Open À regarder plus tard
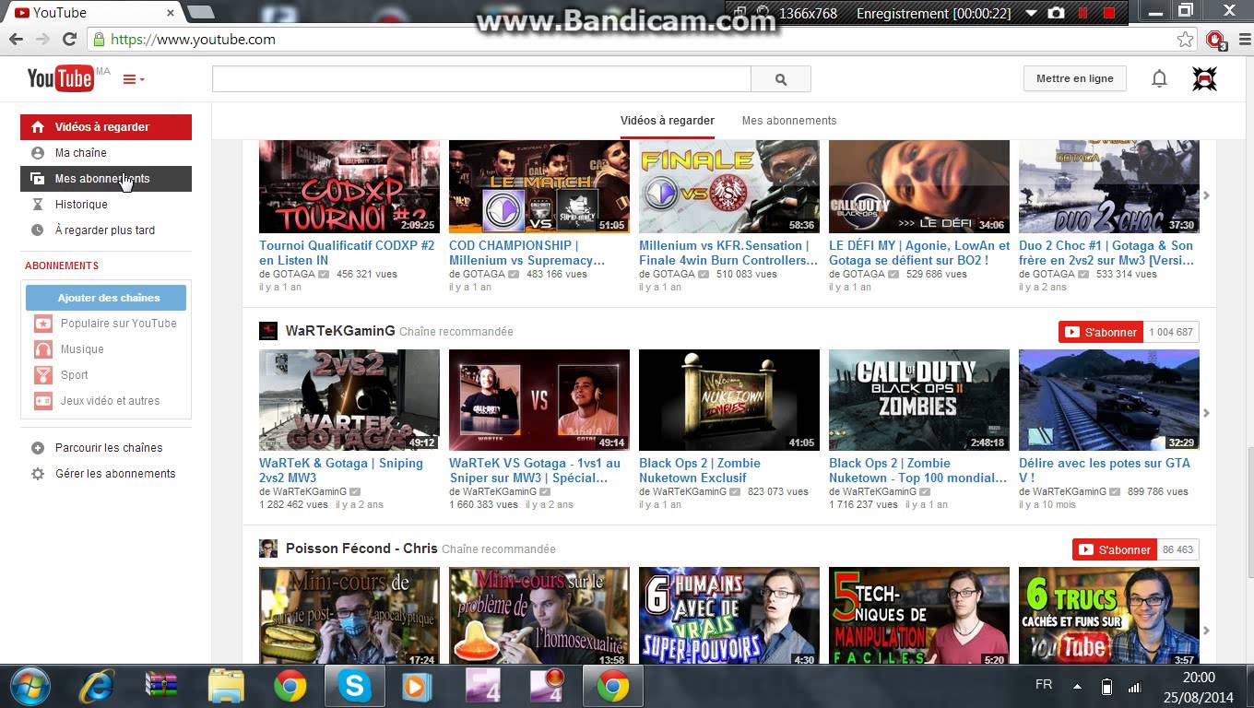This screenshot has height=708, width=1254. pos(106,230)
